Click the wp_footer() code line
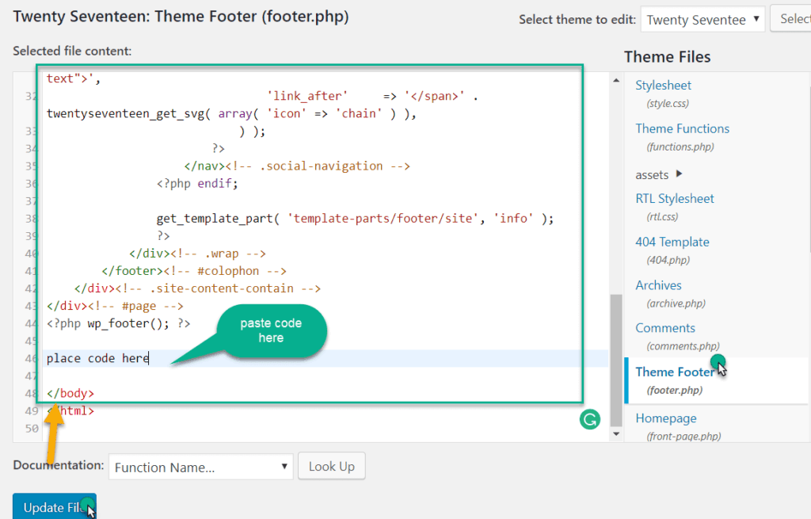 [x=119, y=323]
